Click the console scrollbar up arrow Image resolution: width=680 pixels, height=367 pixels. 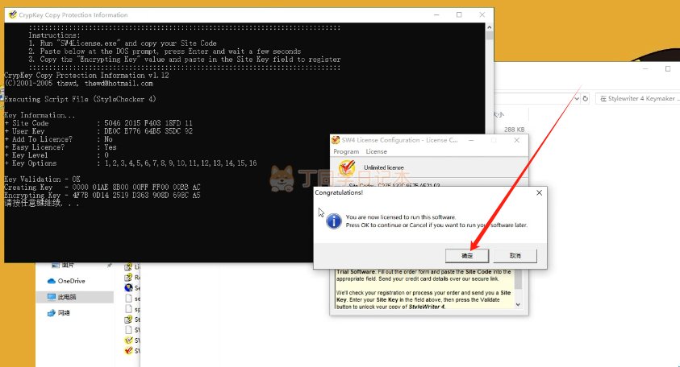pos(489,27)
